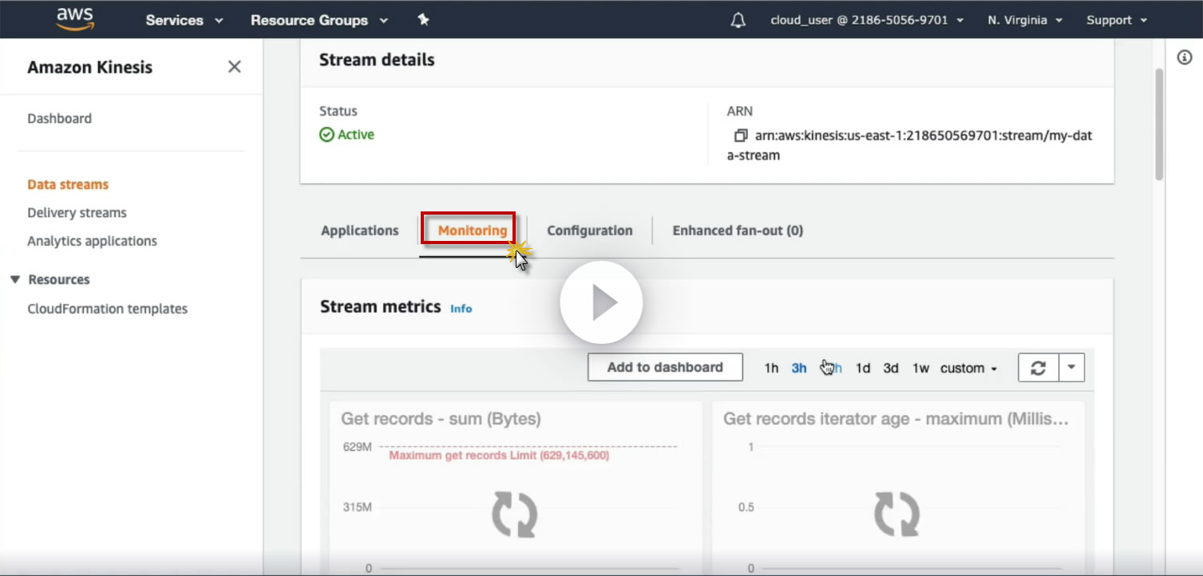Click the Maximum get records Limit label
Image resolution: width=1203 pixels, height=576 pixels.
point(500,456)
